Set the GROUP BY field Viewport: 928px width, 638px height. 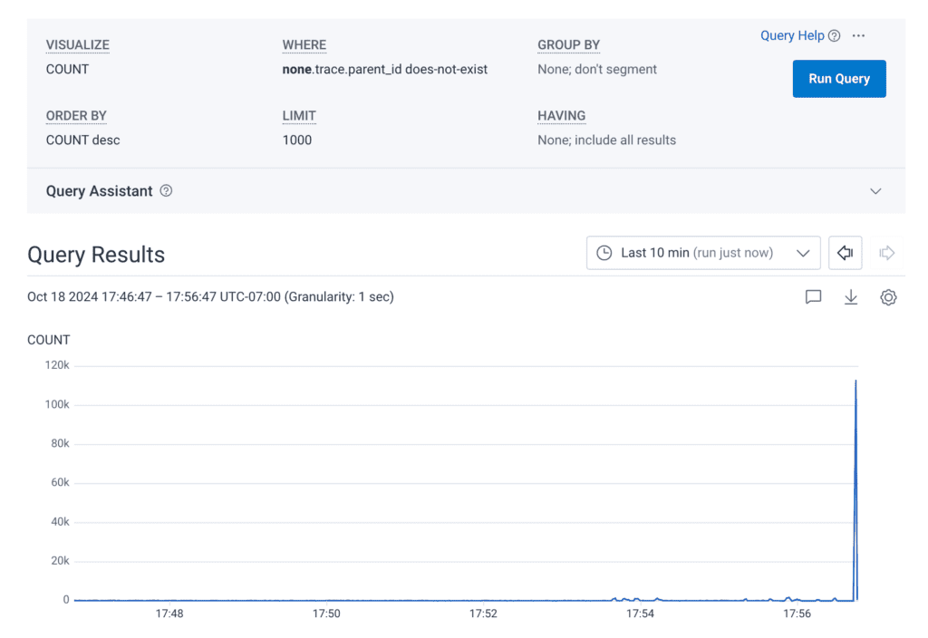pyautogui.click(x=597, y=69)
